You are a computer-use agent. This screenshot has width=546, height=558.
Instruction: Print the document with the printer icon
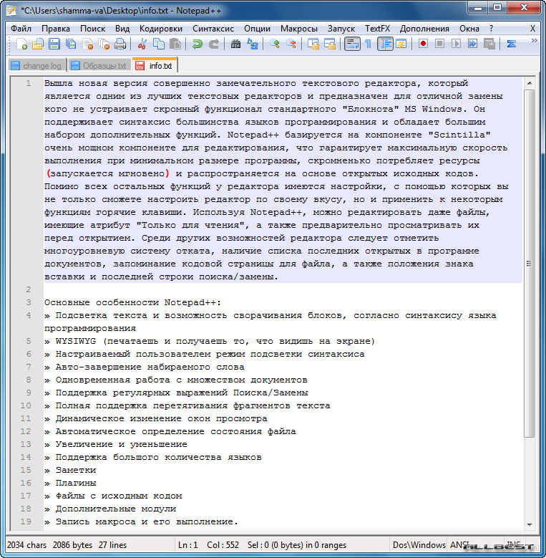tap(120, 44)
